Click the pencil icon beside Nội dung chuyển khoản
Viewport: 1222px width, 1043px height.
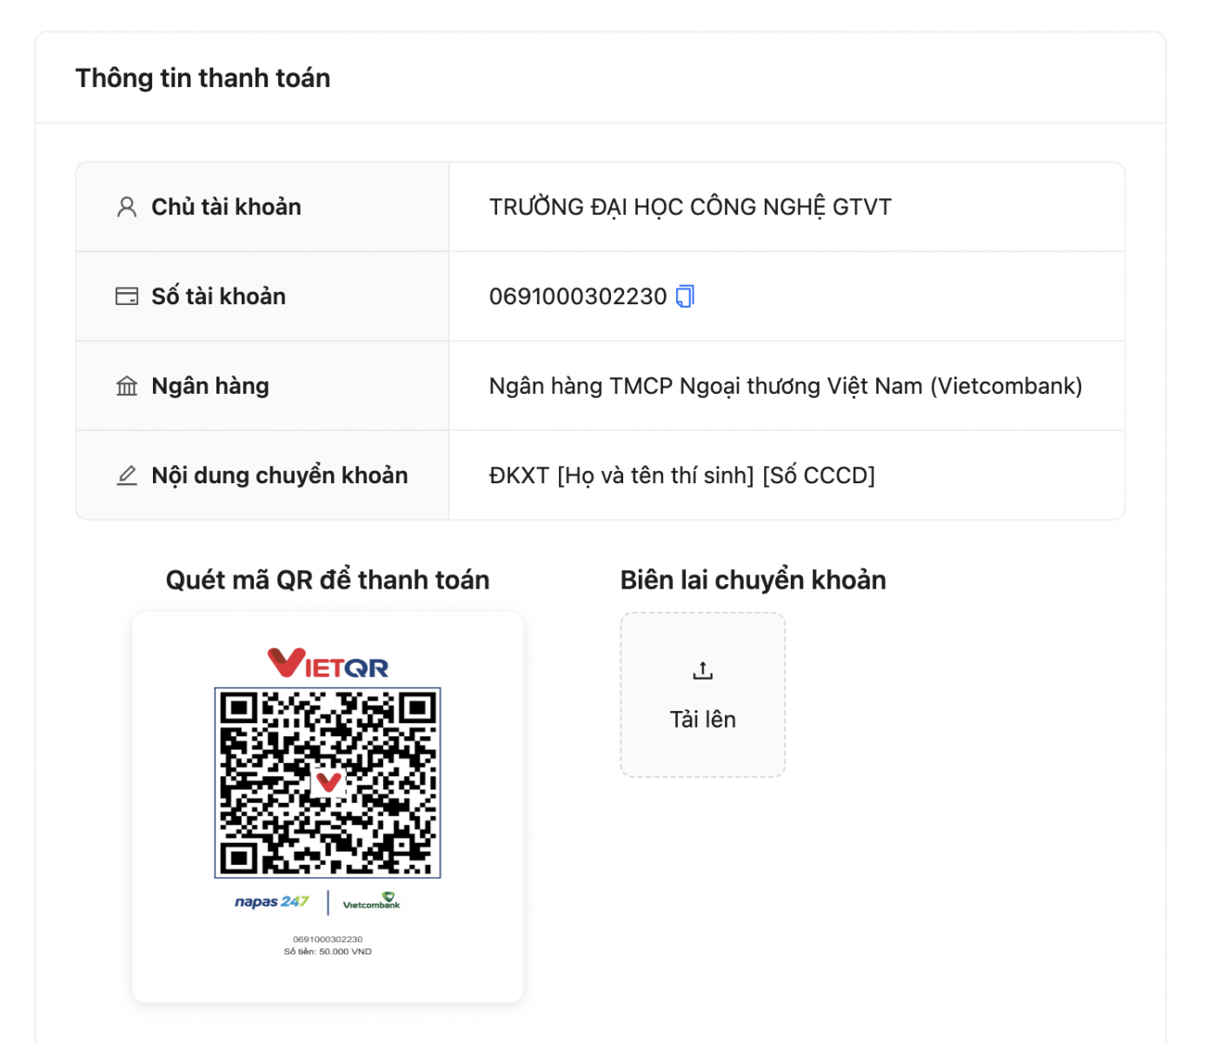(x=127, y=475)
